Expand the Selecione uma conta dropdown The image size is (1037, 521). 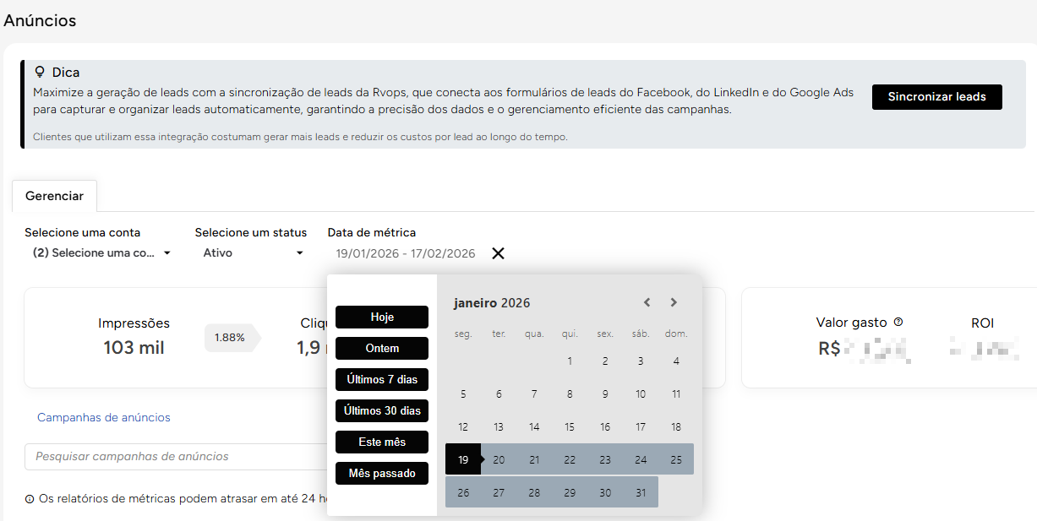click(x=101, y=253)
